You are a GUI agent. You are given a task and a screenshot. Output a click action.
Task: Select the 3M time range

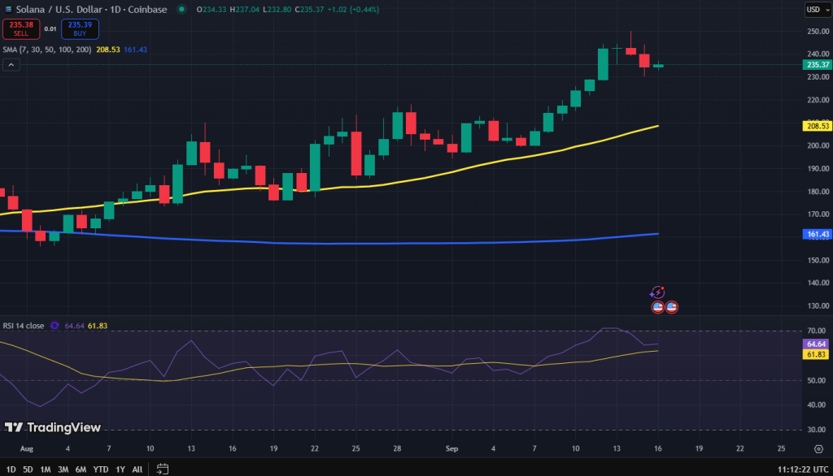pyautogui.click(x=63, y=470)
